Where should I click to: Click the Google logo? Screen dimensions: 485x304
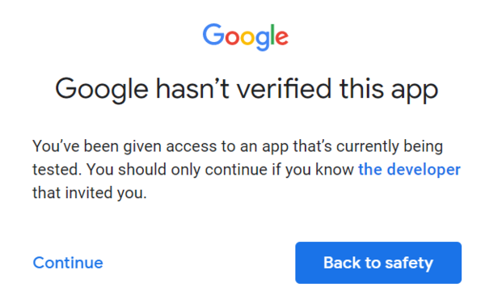point(246,37)
